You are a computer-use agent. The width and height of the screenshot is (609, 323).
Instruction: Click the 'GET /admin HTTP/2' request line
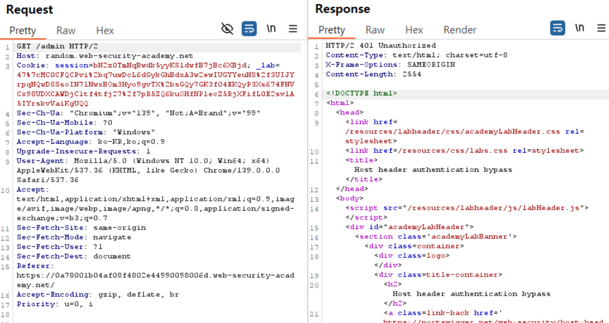(57, 46)
